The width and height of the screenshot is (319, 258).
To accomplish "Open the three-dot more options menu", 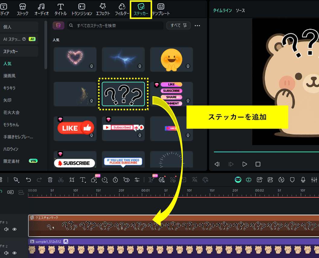I will [197, 26].
